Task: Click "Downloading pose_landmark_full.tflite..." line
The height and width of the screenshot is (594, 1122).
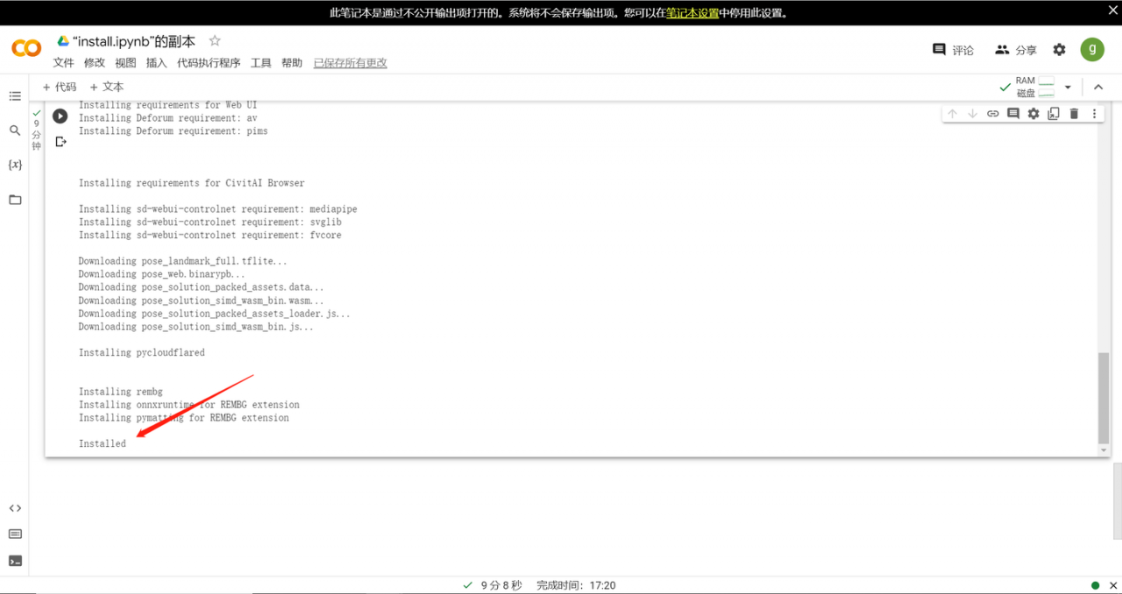Action: pyautogui.click(x=183, y=261)
